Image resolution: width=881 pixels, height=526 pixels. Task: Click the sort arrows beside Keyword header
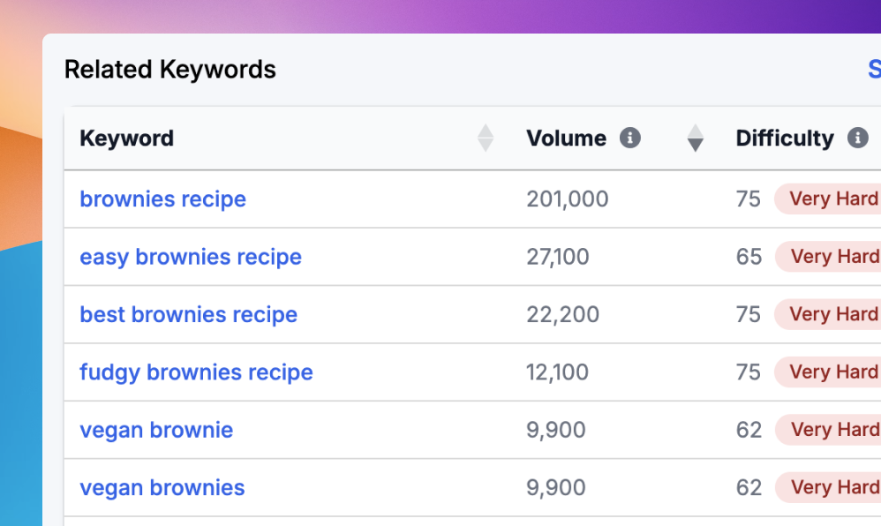[x=485, y=139]
